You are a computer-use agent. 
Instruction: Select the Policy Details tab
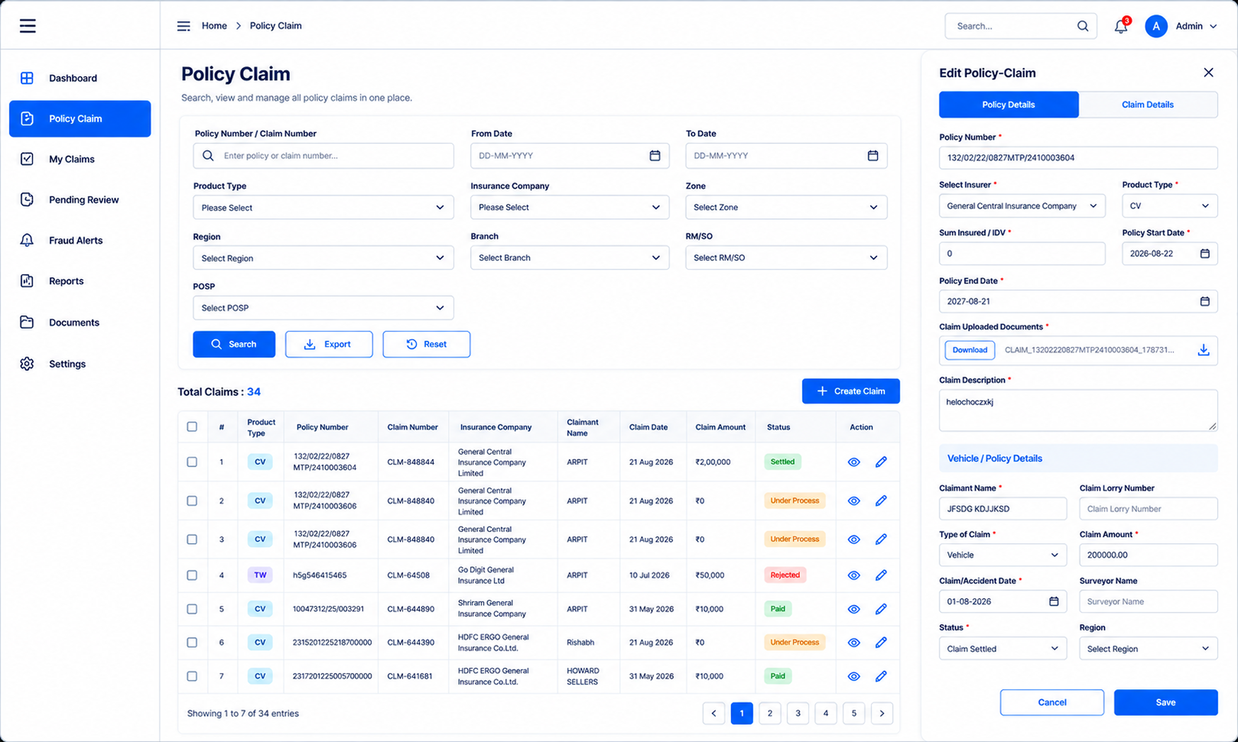point(1008,105)
